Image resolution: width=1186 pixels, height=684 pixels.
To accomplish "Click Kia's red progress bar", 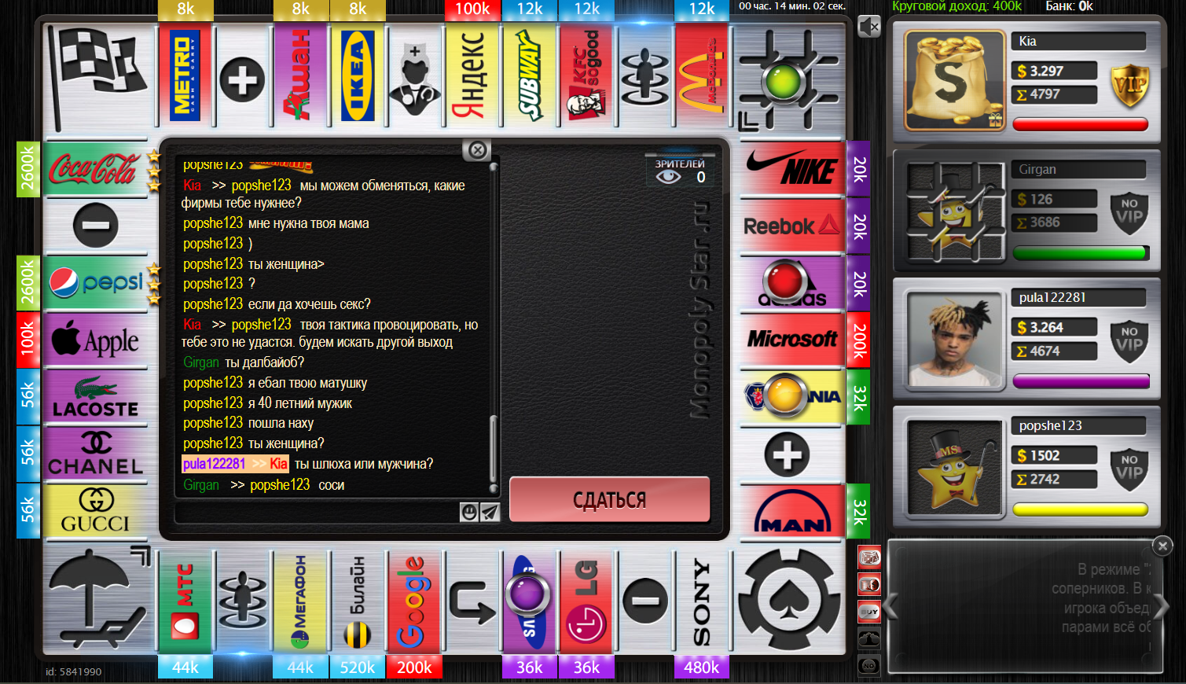I will click(1081, 124).
